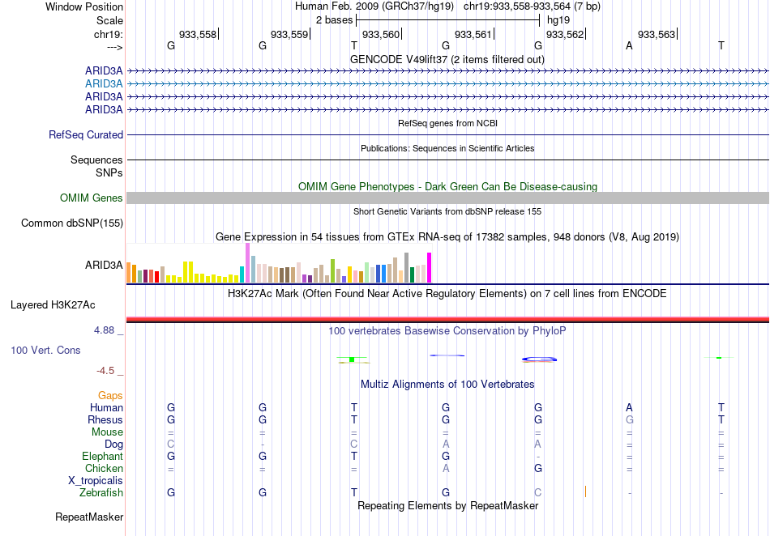Click the OMIM Gene Phenotypes track title
This screenshot has width=770, height=536.
point(447,187)
